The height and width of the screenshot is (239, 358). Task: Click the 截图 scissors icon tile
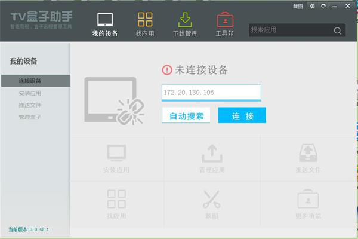[212, 203]
